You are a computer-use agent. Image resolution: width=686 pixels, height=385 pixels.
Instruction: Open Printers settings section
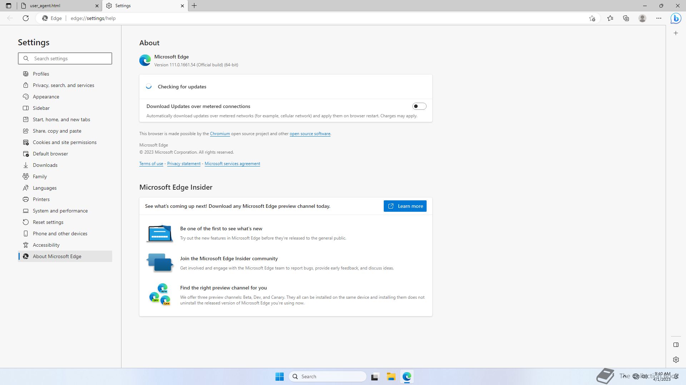(65, 199)
